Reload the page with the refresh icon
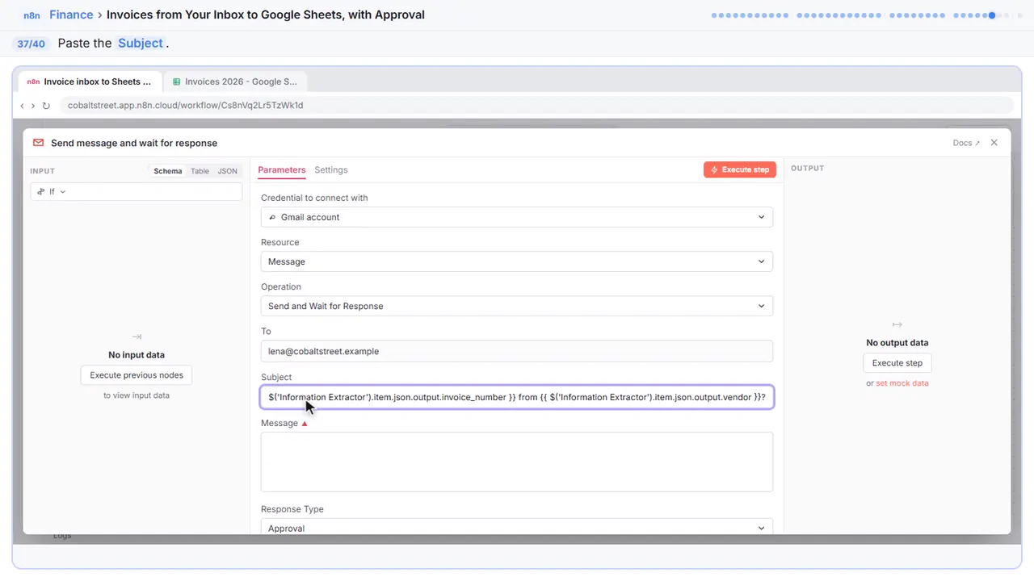 (x=46, y=106)
